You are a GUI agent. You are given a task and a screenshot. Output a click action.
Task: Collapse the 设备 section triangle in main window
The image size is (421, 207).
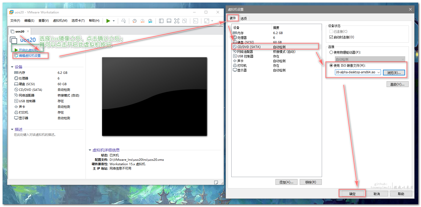pyautogui.click(x=12, y=67)
